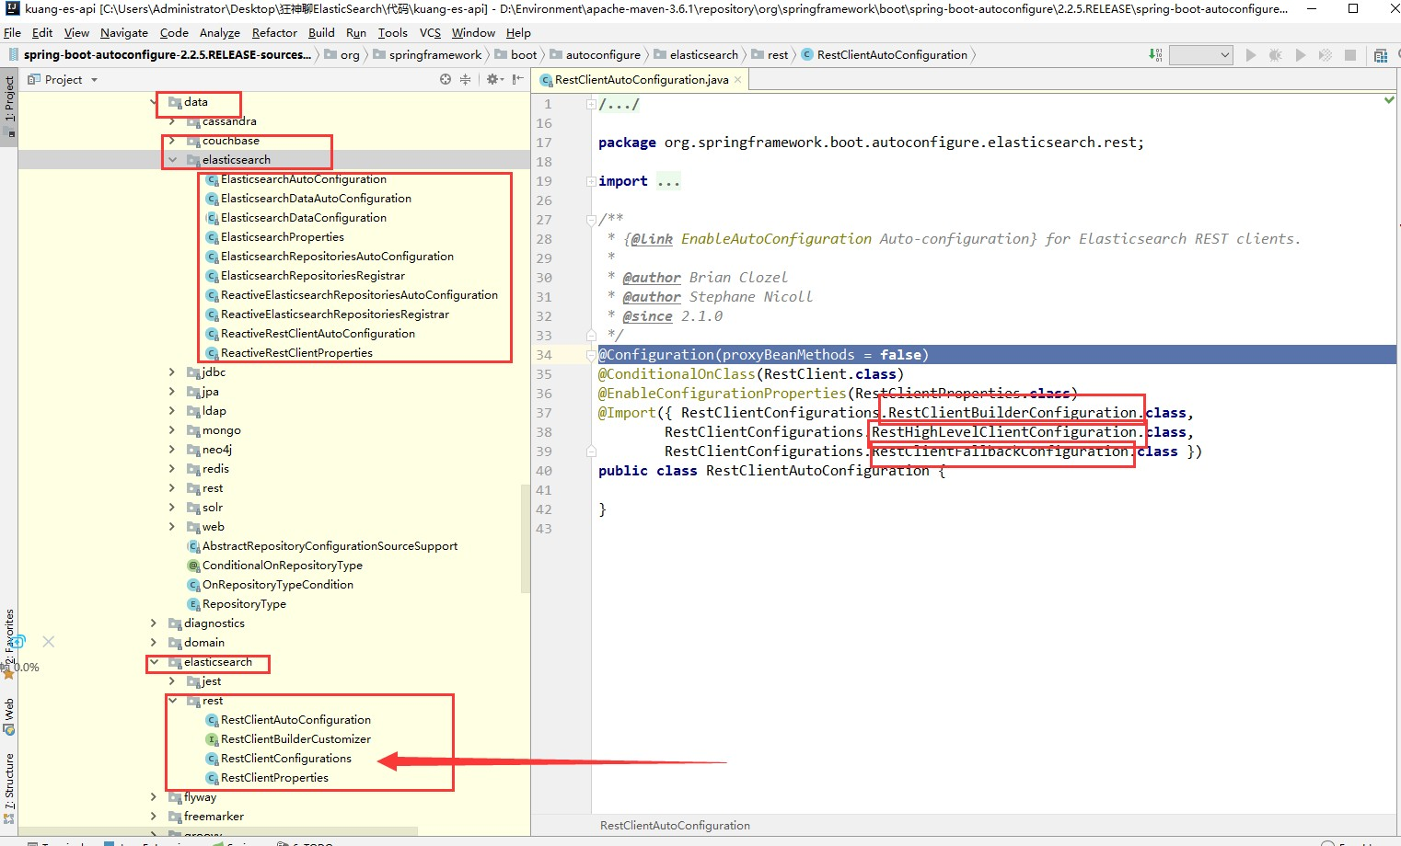Click the locate/scroll from source icon
Screen dimensions: 1401x846
(x=446, y=80)
